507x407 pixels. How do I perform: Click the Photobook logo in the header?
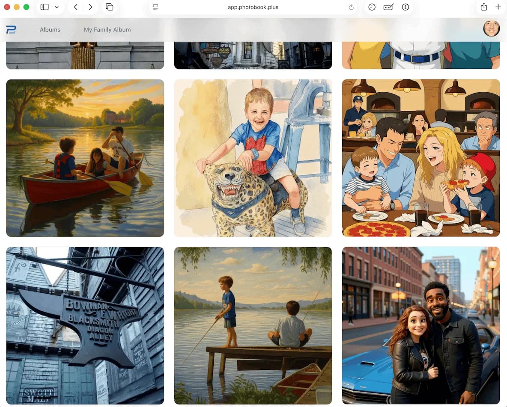coord(11,29)
